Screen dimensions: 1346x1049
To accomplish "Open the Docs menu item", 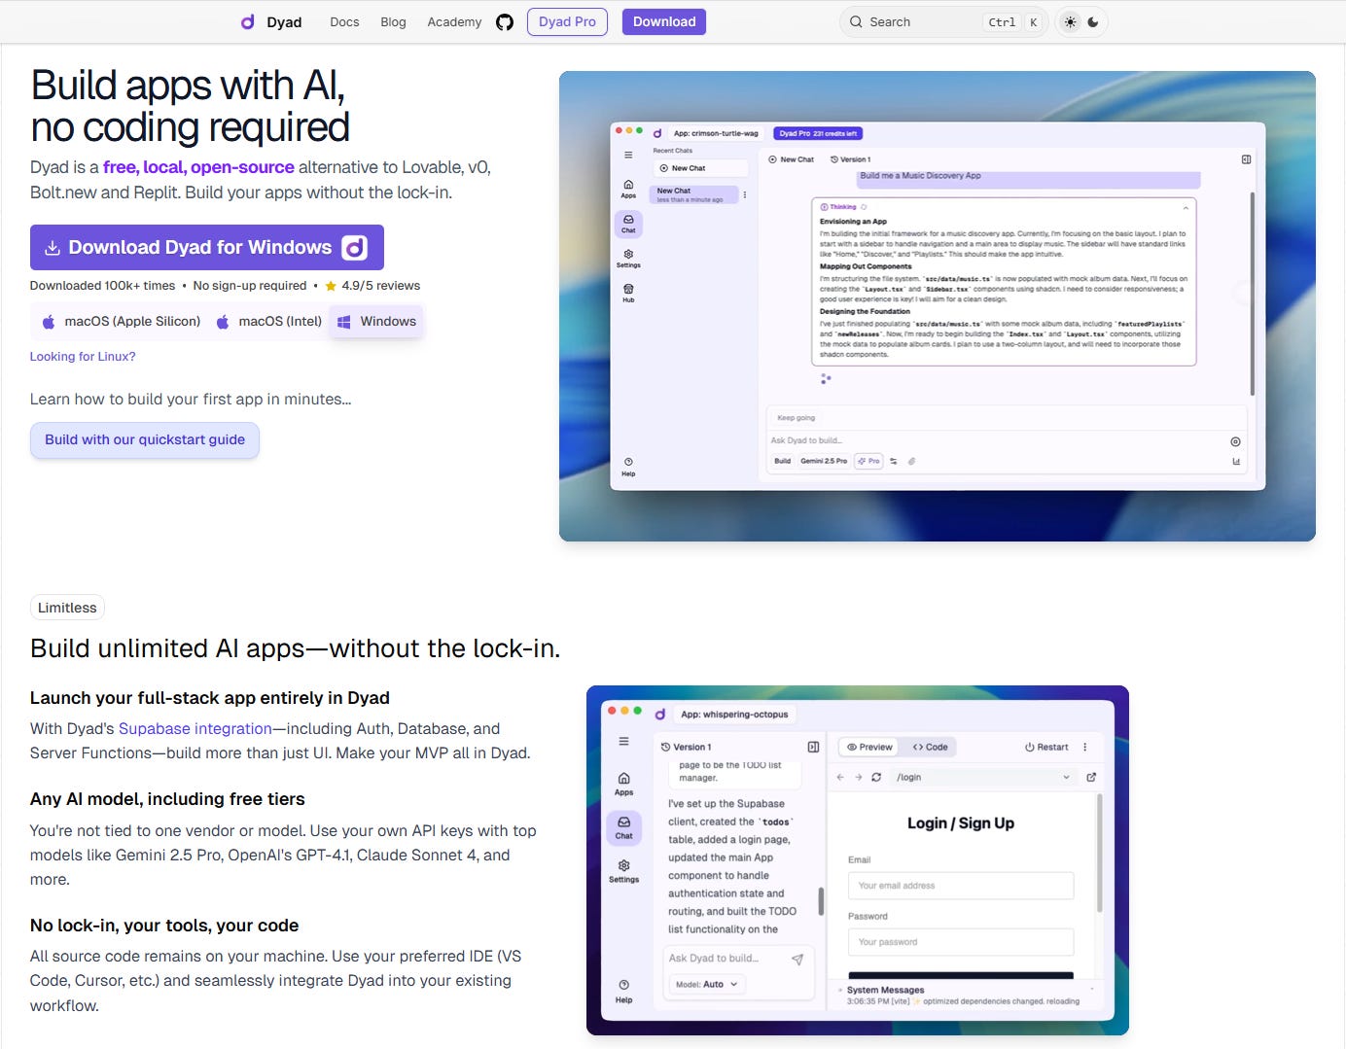I will (x=344, y=22).
